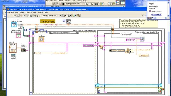Click VI icon in rear window corner
This screenshot has width=171, height=96.
[122, 2]
